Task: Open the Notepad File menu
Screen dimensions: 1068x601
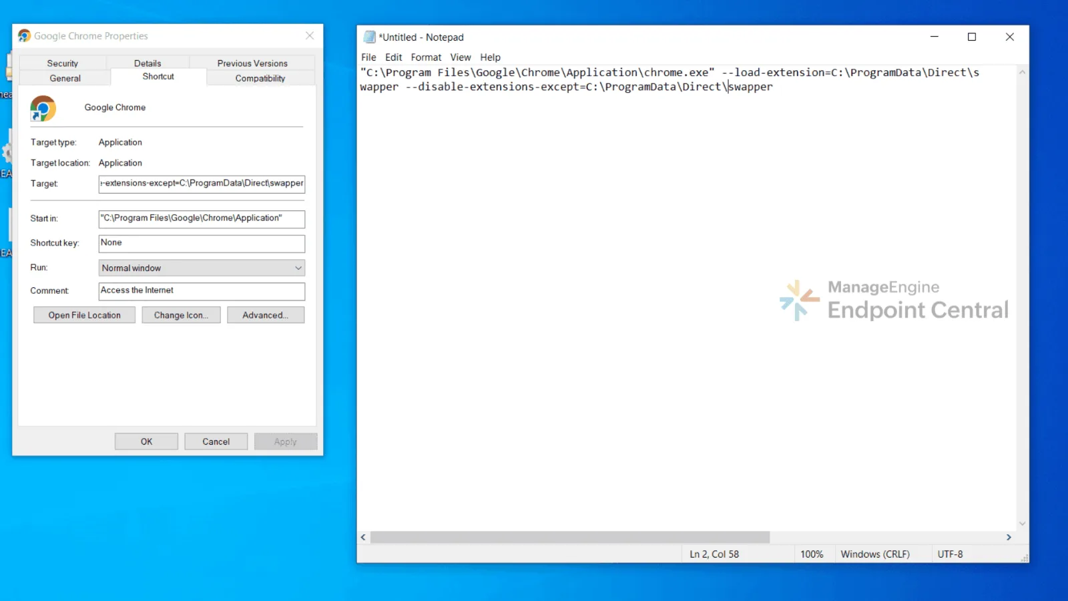Action: click(368, 57)
